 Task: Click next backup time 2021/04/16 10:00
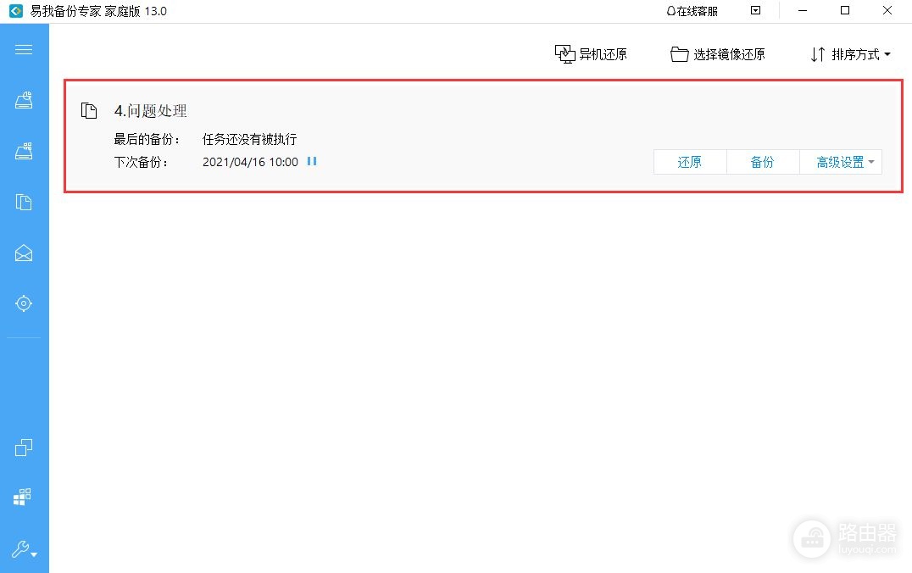[x=250, y=162]
